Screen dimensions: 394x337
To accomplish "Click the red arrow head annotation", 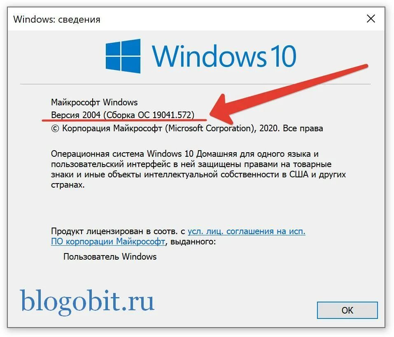I will tap(222, 109).
